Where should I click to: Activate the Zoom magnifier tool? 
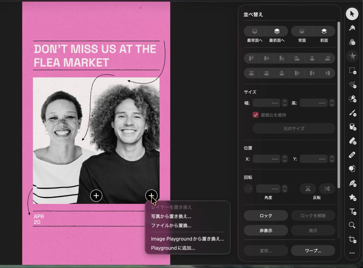[352, 225]
